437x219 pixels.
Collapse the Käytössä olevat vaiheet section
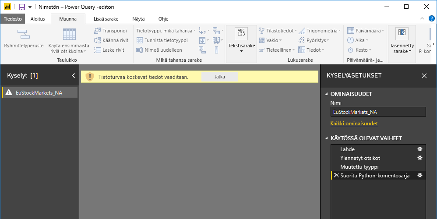326,138
